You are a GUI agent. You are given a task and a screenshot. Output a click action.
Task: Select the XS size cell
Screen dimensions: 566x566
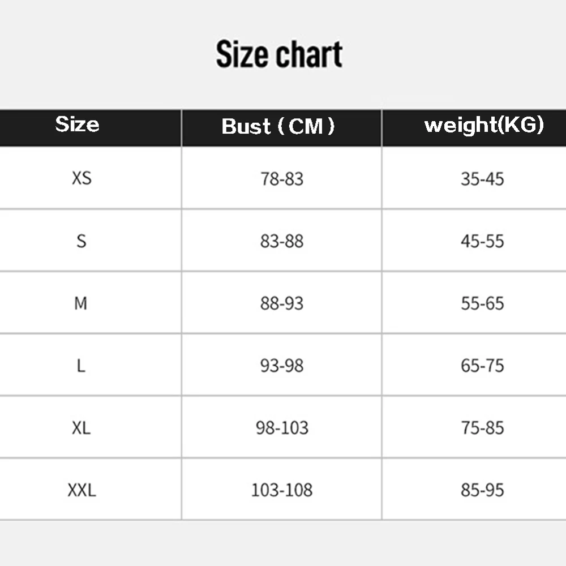coord(82,179)
